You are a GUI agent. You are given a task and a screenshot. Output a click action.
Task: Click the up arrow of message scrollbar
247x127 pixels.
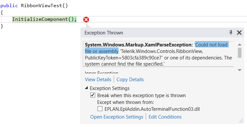(239, 44)
